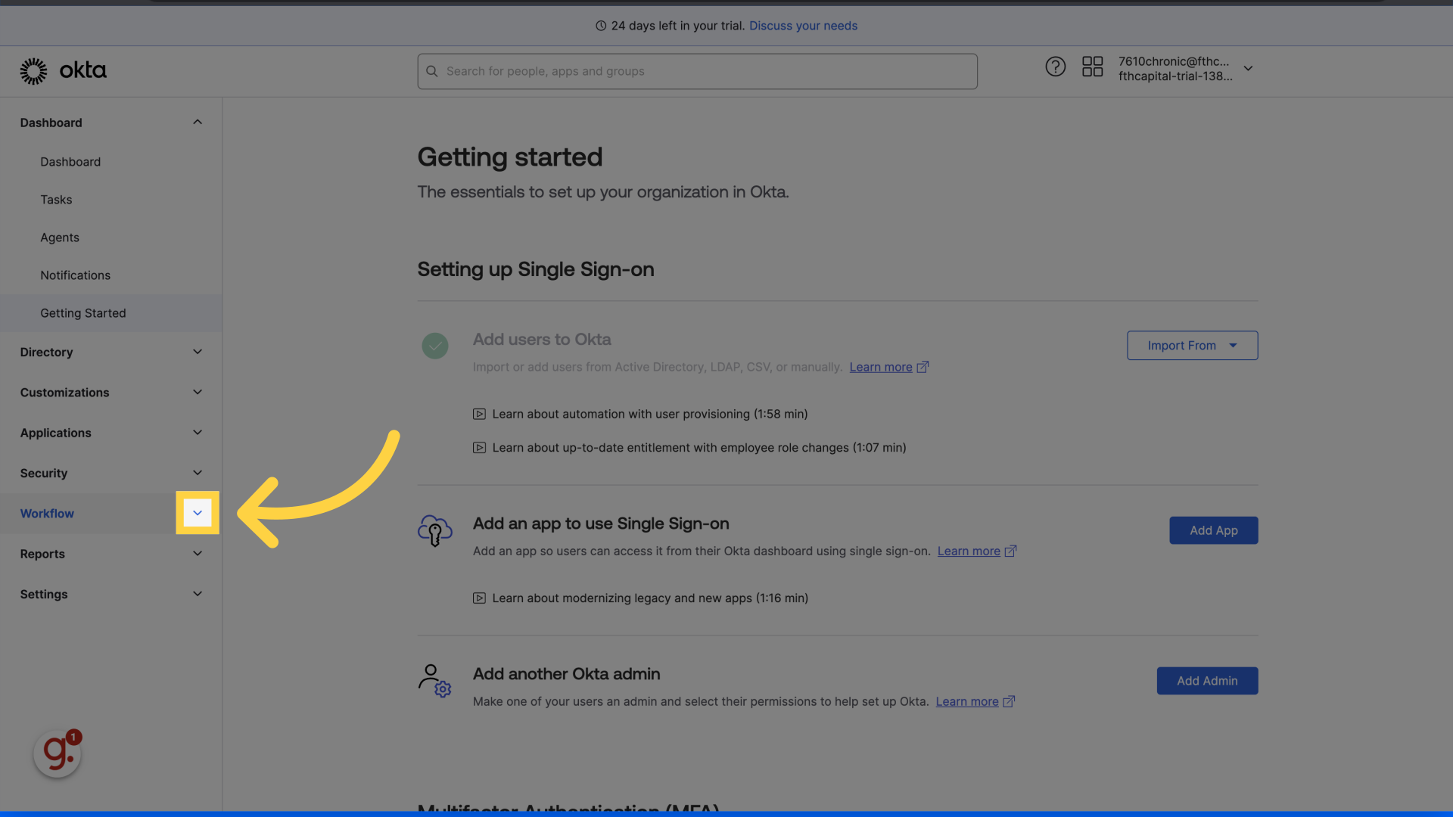
Task: Expand the Workflow section chevron
Action: click(x=198, y=513)
